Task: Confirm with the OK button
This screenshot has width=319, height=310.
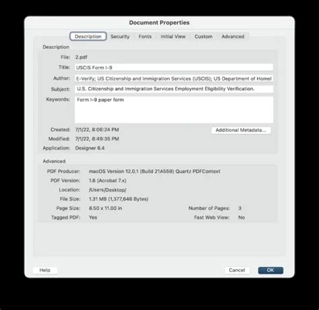Action: coord(271,270)
